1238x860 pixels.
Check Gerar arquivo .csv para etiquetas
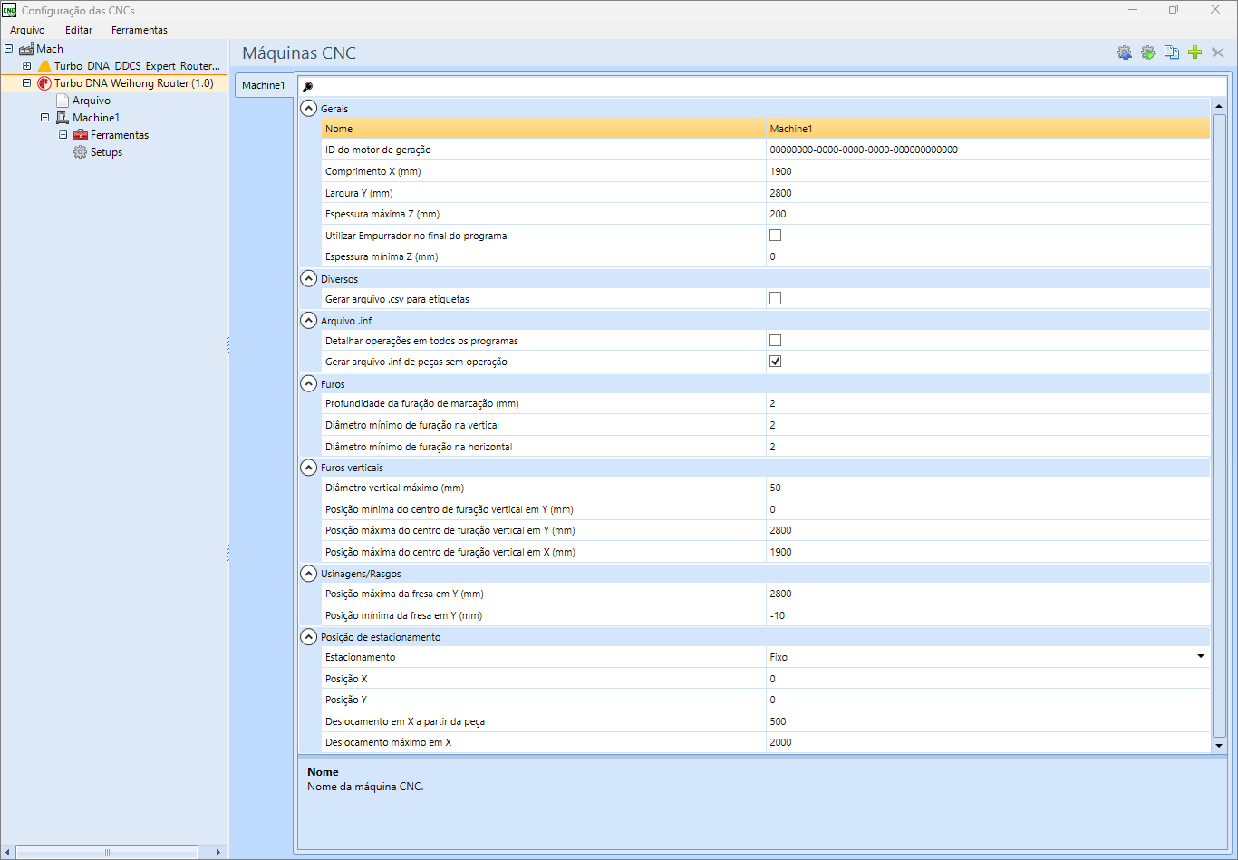tap(775, 298)
